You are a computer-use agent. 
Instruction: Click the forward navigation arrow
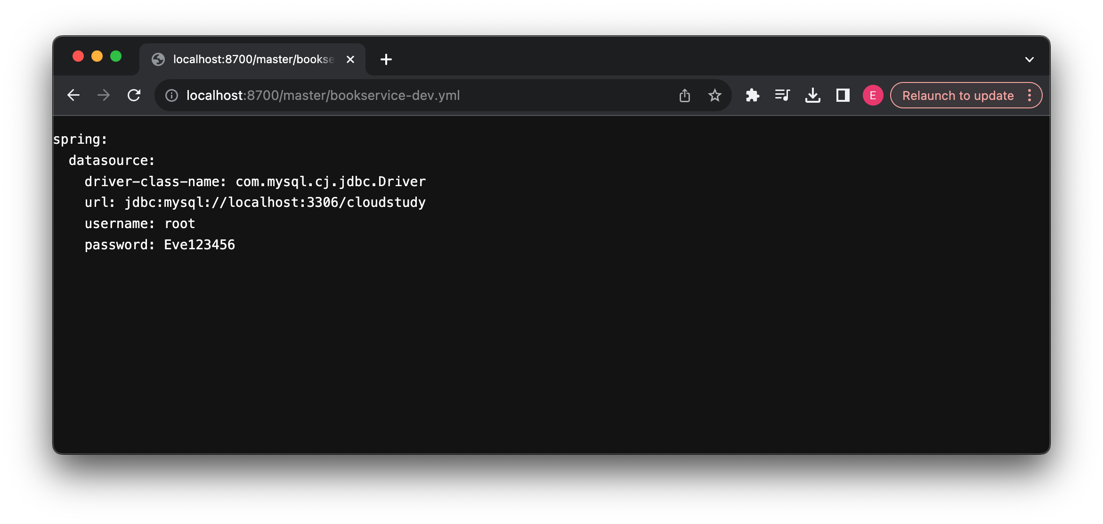[x=103, y=95]
